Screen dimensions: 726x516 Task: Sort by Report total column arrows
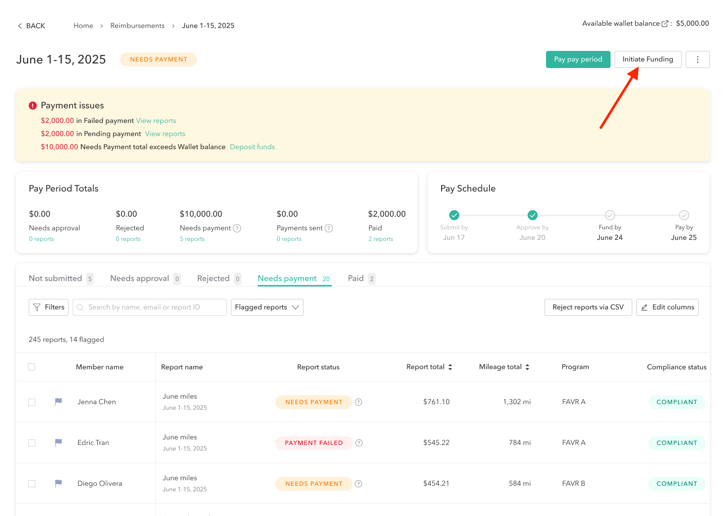coord(450,367)
